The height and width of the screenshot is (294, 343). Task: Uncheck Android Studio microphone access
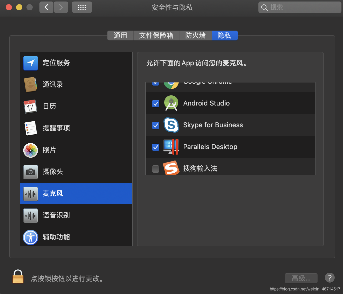click(x=156, y=104)
